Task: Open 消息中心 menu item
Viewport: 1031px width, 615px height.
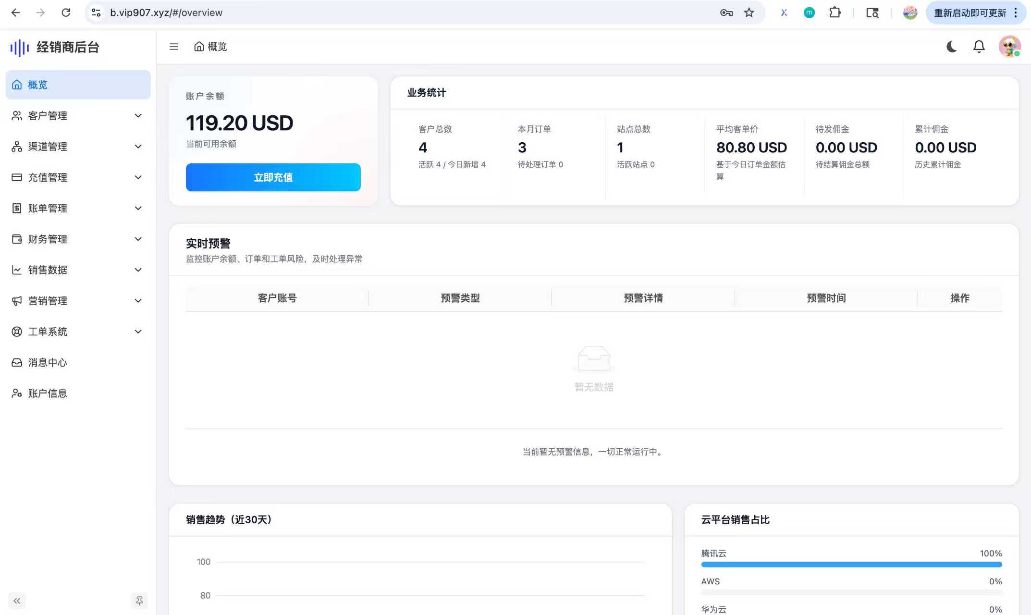Action: [78, 362]
